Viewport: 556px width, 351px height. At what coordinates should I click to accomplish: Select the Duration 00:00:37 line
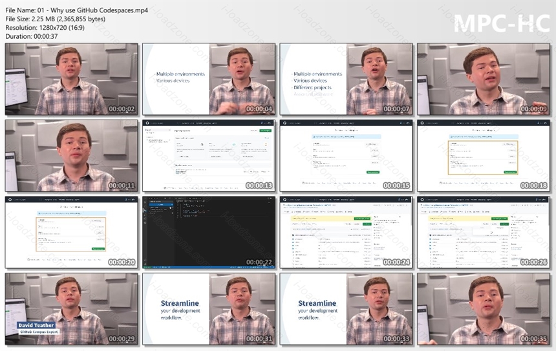click(x=32, y=36)
